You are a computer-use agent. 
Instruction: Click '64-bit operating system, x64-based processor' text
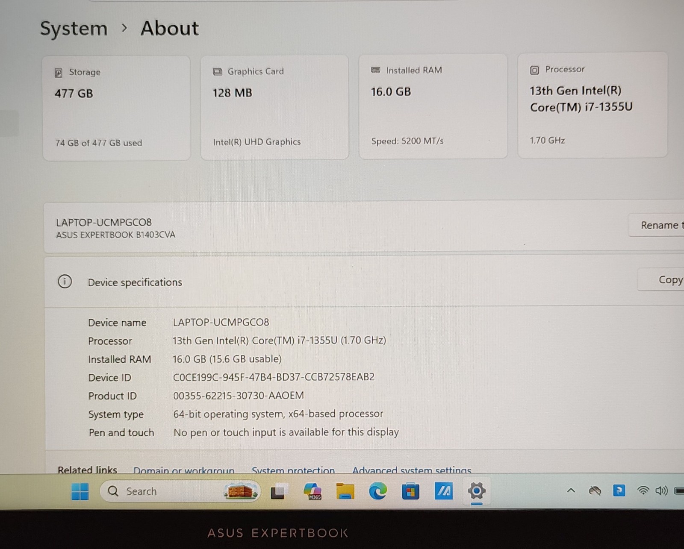(278, 414)
